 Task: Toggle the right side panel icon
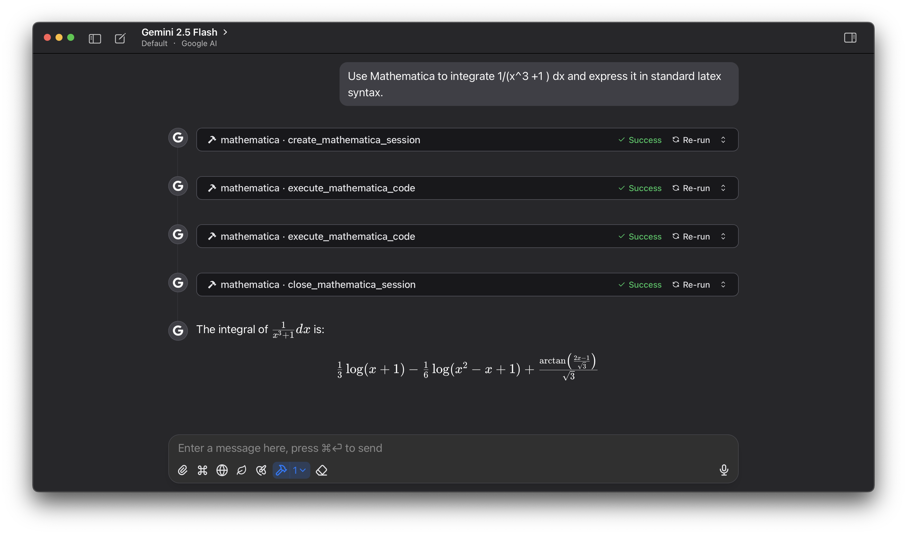coord(850,38)
